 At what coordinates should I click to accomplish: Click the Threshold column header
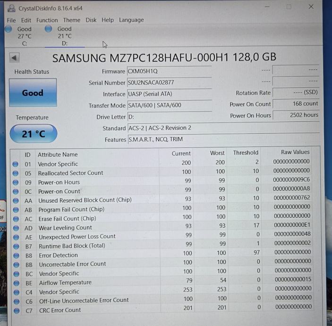(246, 153)
